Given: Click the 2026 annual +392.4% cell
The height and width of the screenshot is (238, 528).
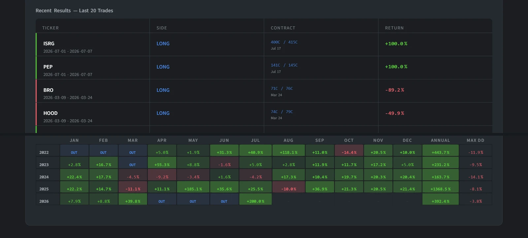Looking at the screenshot, I should point(441,199).
